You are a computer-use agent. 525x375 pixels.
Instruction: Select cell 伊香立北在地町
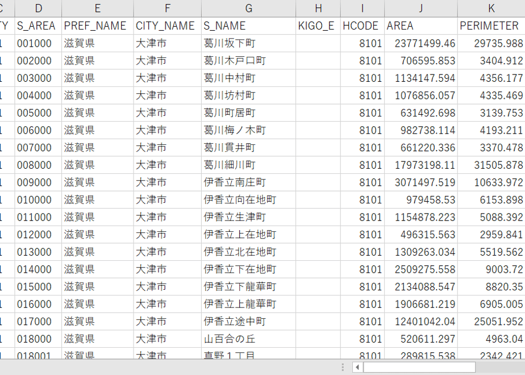coord(248,252)
